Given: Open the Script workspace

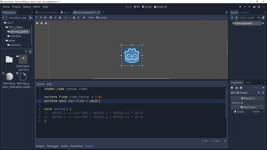Looking at the screenshot, I should (x=146, y=7).
